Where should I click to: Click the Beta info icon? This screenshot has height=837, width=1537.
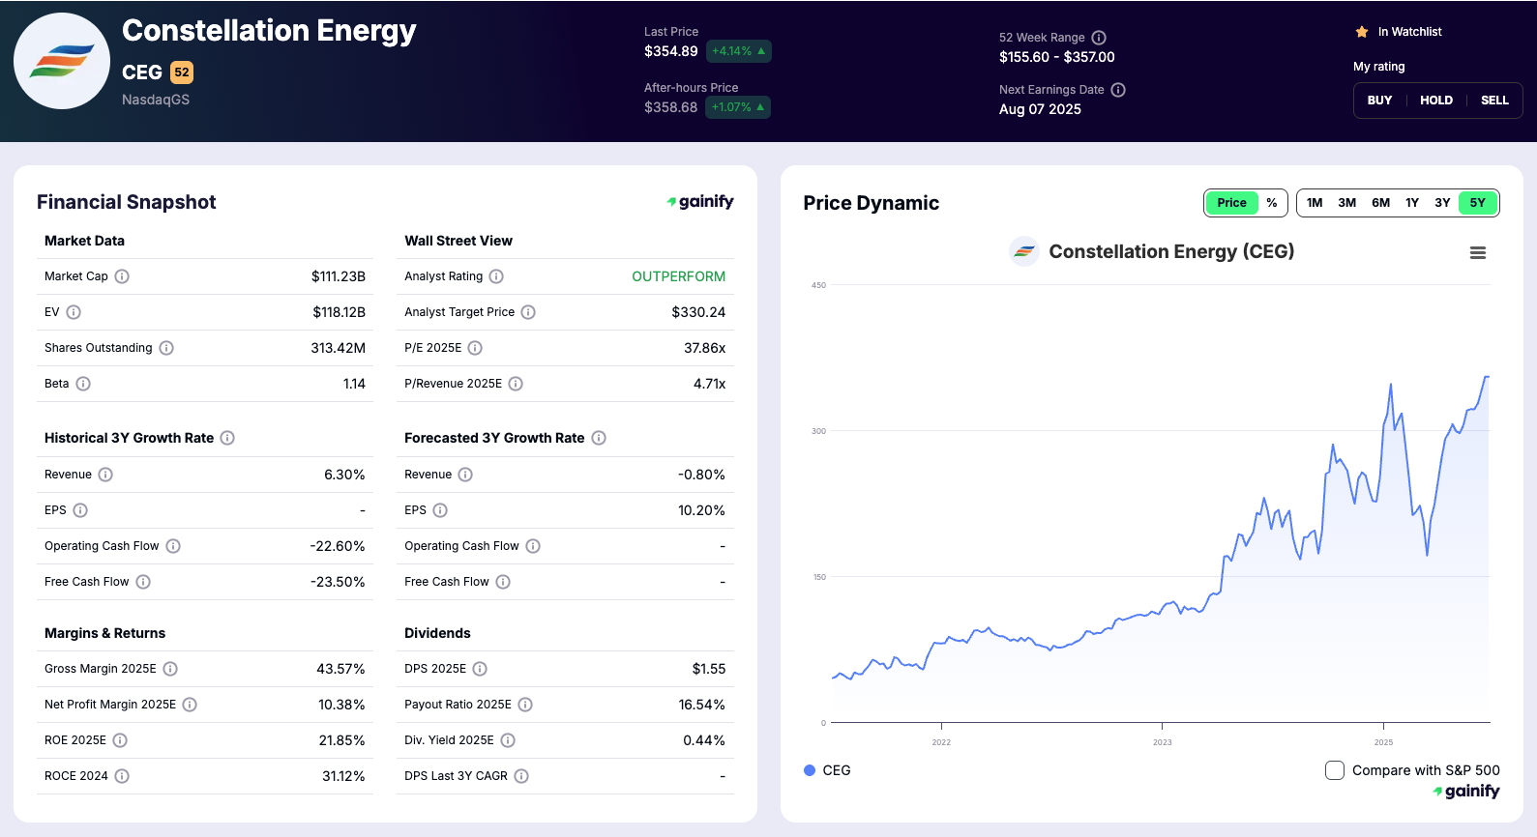[83, 384]
